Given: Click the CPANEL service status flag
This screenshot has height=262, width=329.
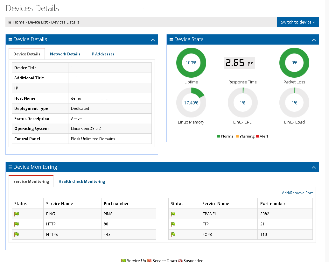Looking at the screenshot, I should tap(173, 214).
